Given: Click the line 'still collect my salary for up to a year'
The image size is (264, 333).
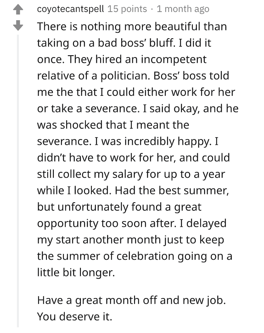Looking at the screenshot, I should (x=131, y=174).
